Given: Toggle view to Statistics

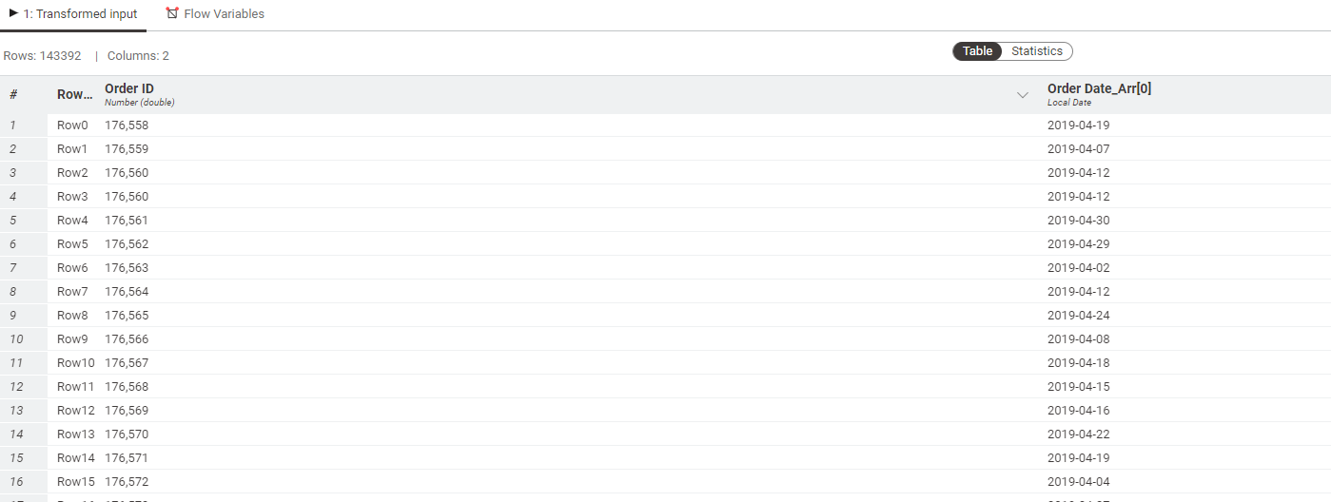Looking at the screenshot, I should tap(1037, 51).
